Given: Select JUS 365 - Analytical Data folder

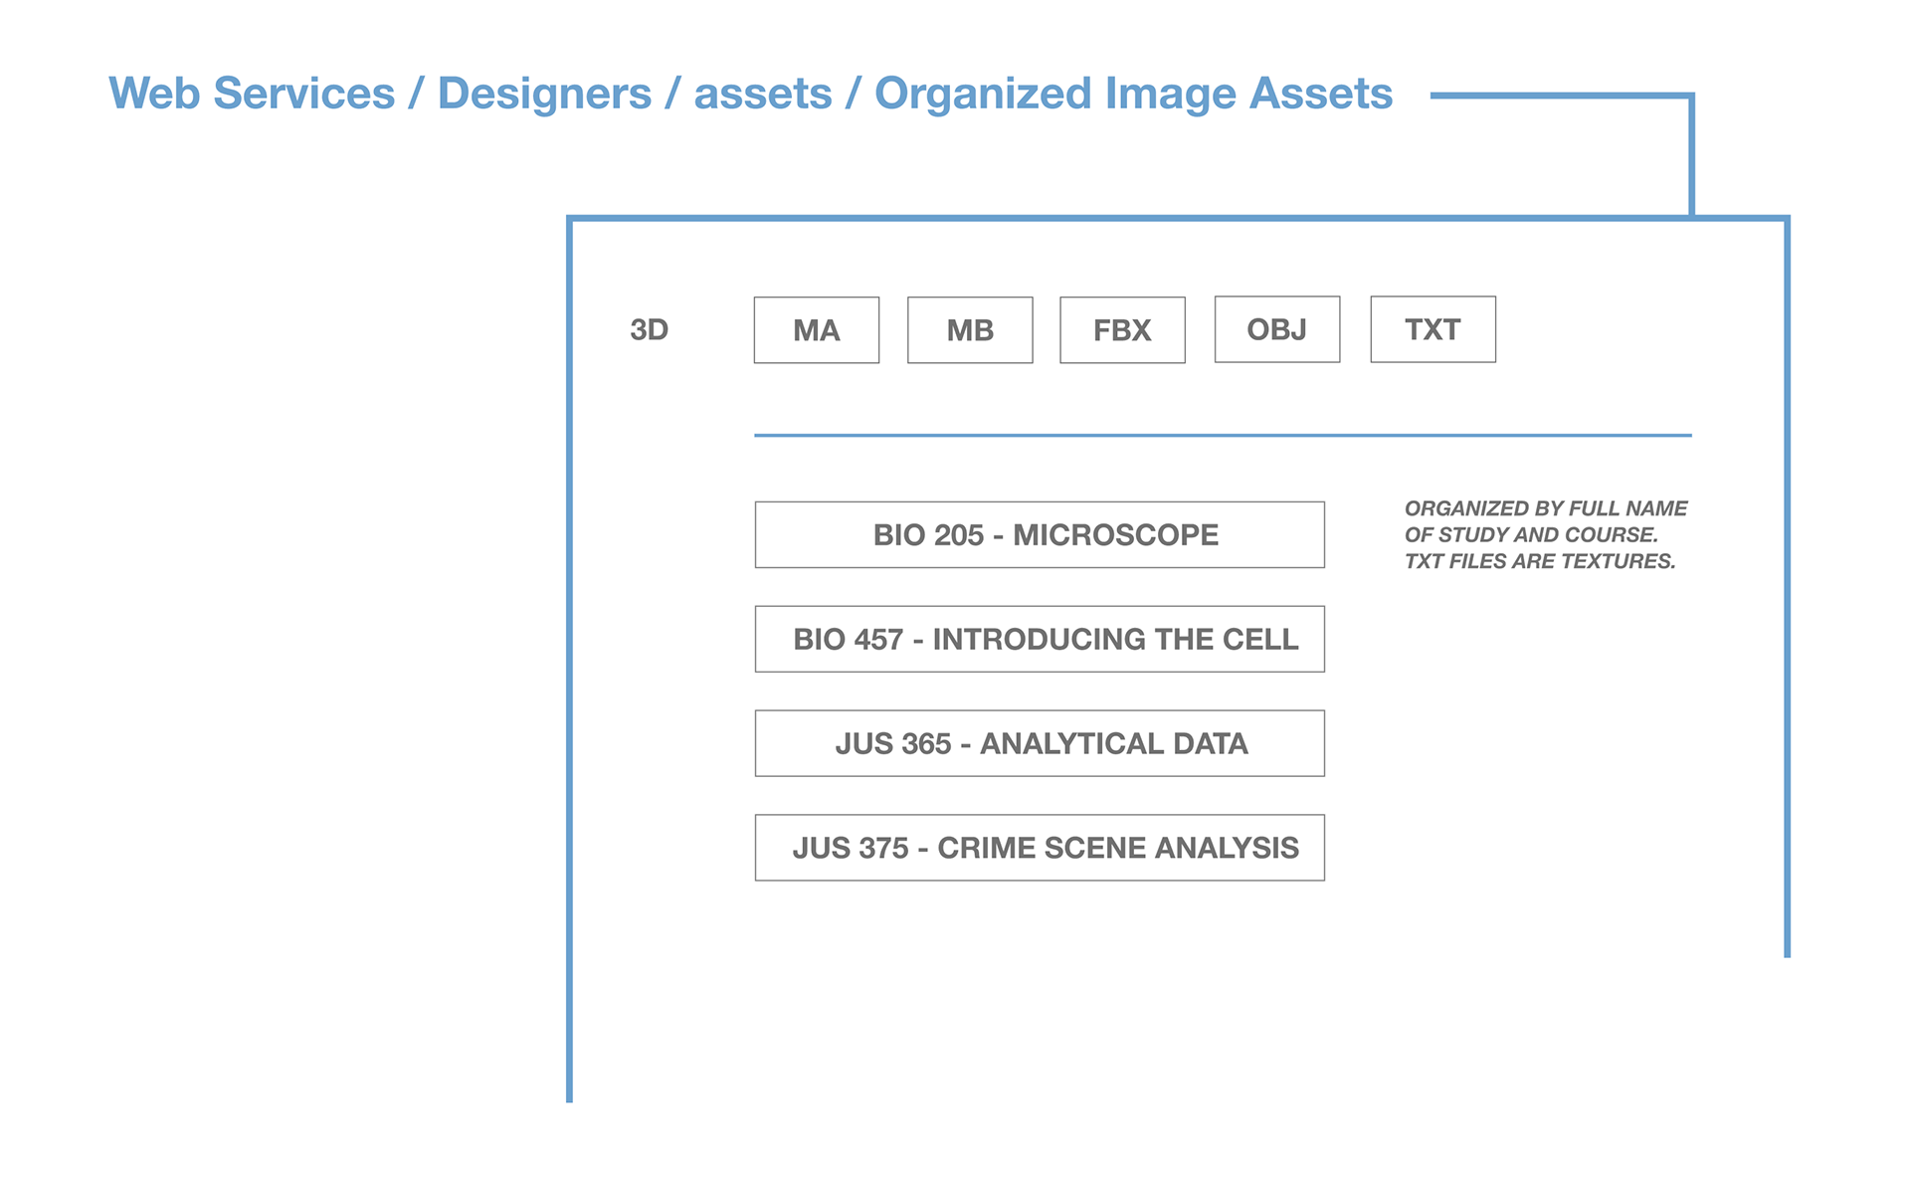Looking at the screenshot, I should pos(1040,743).
